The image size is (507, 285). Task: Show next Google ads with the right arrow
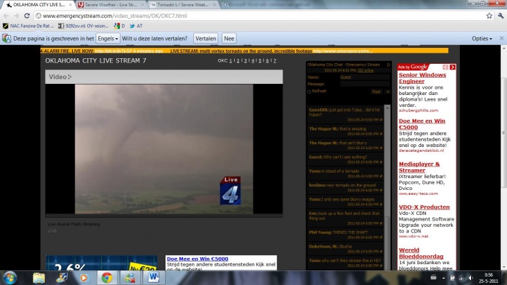click(x=452, y=67)
